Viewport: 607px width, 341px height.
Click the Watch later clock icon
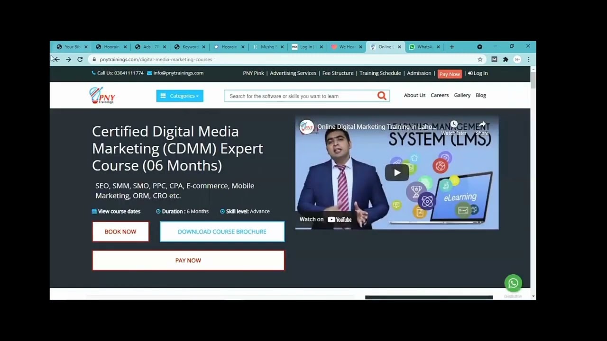click(454, 125)
